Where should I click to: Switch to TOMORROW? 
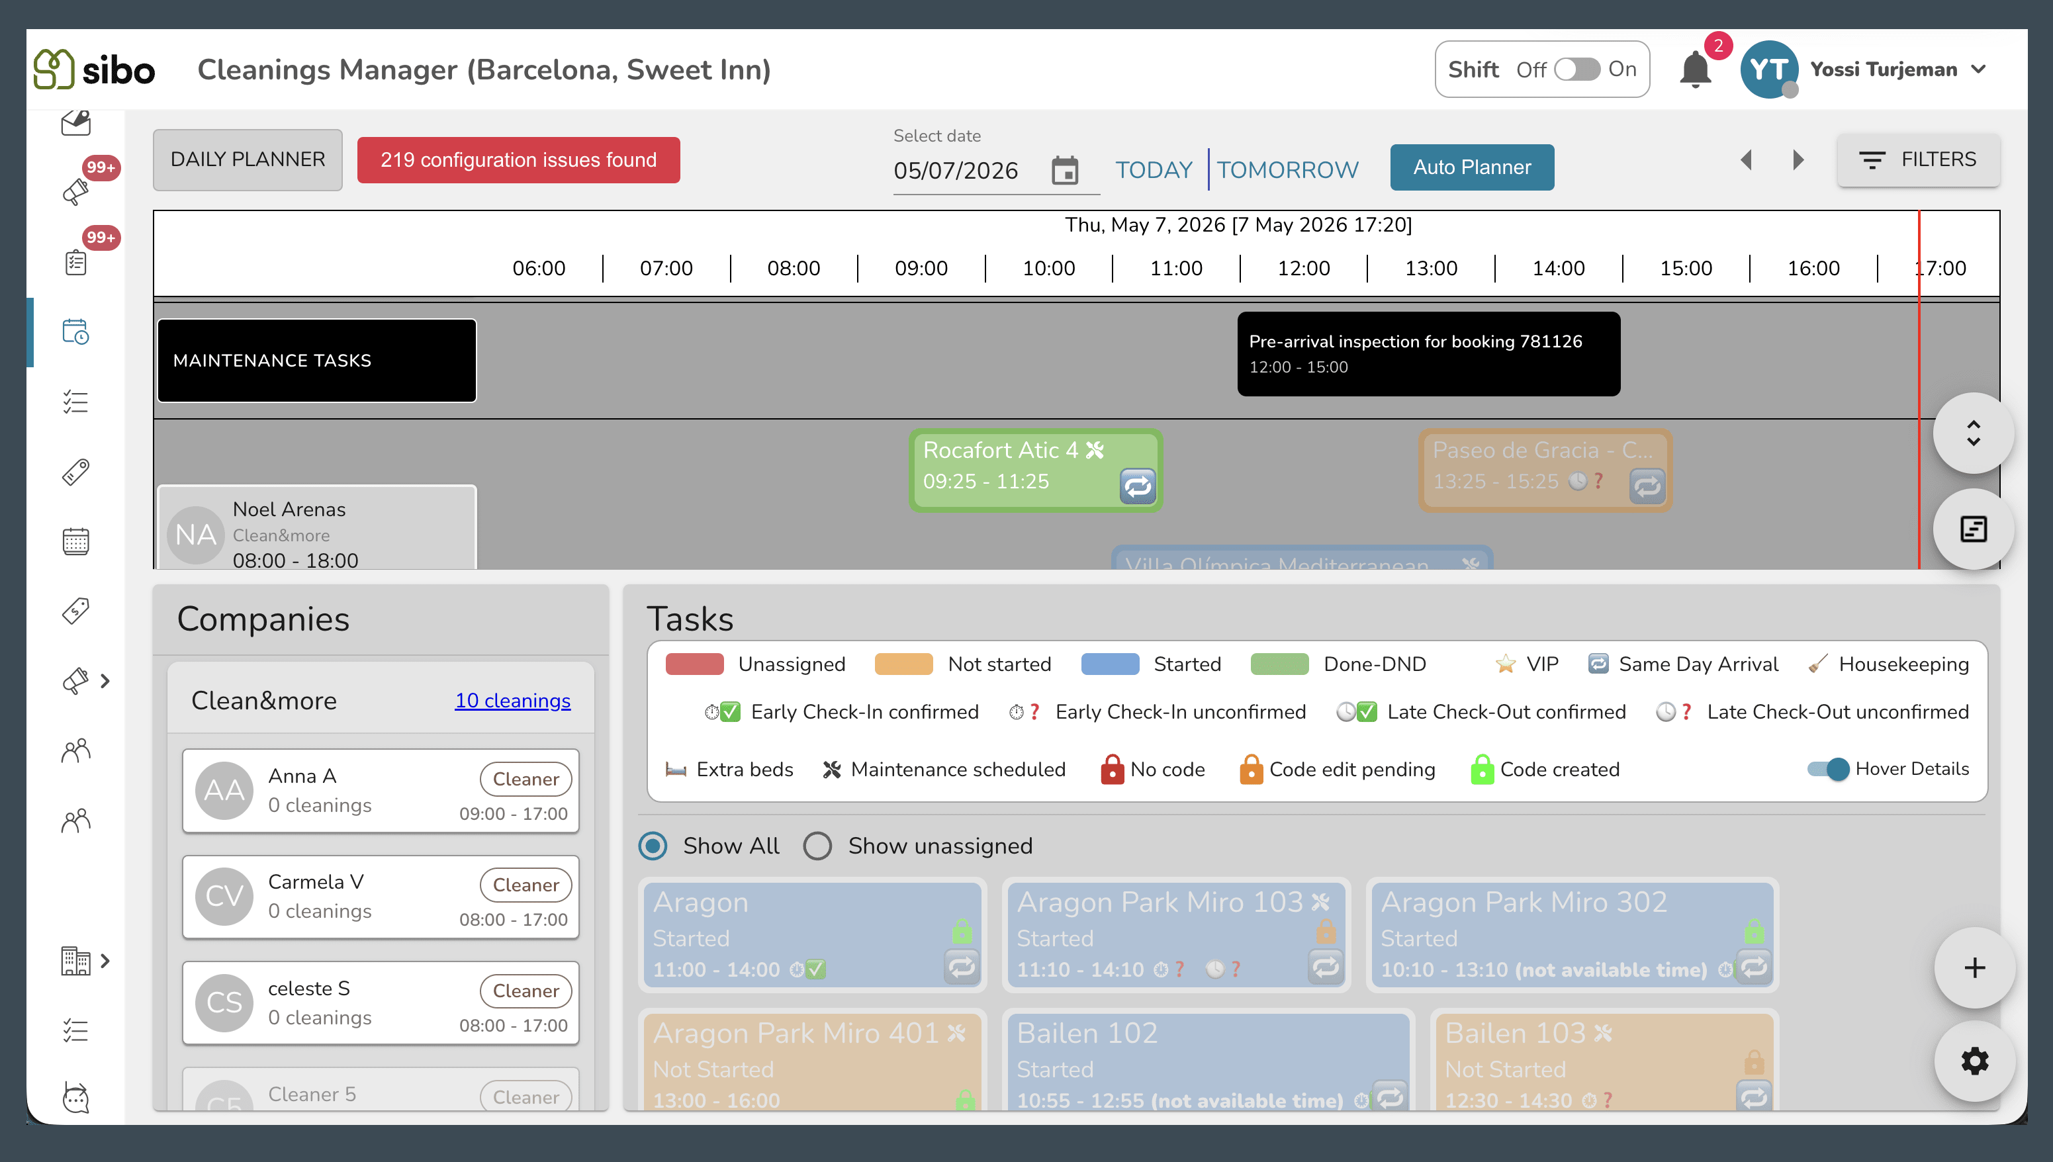coord(1287,169)
